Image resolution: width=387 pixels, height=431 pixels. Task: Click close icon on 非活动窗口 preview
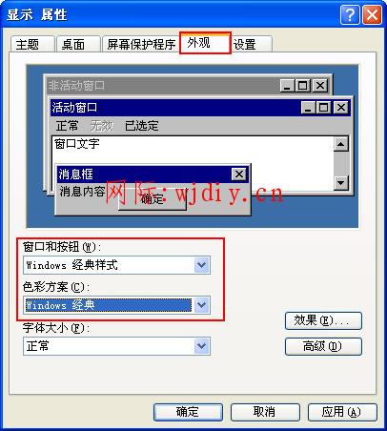tap(320, 86)
